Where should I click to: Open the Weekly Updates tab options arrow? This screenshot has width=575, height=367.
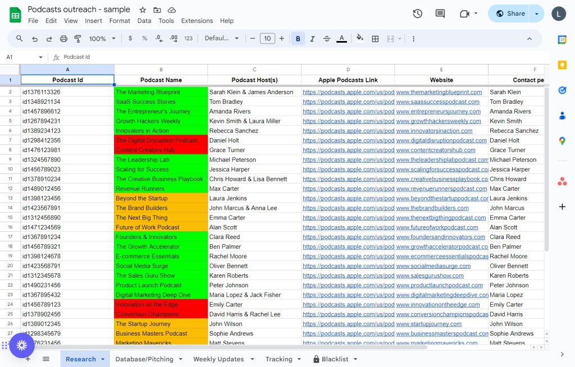point(252,359)
